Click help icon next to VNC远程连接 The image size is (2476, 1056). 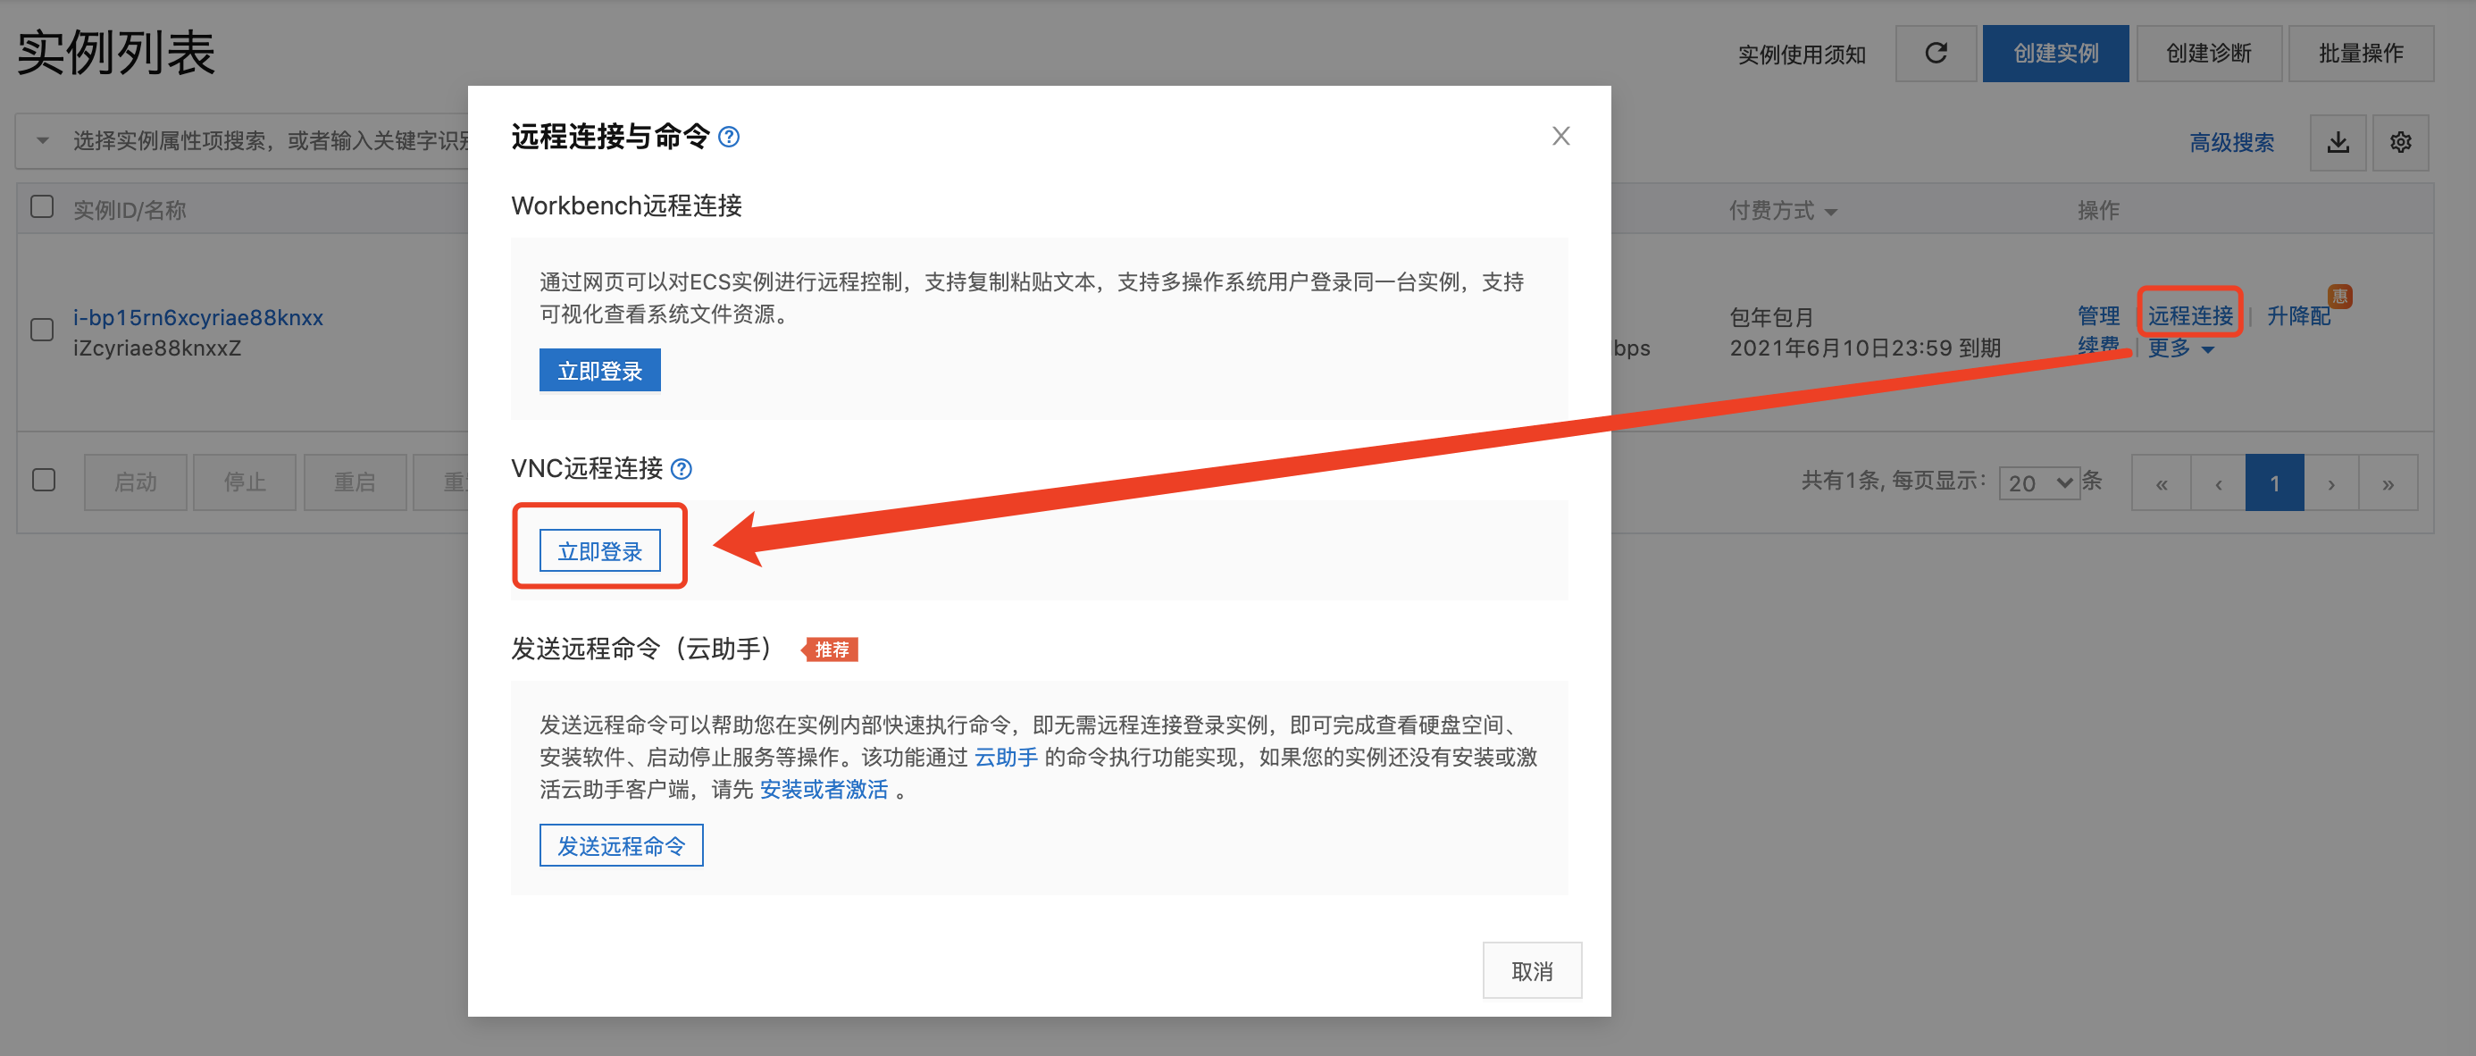point(681,469)
